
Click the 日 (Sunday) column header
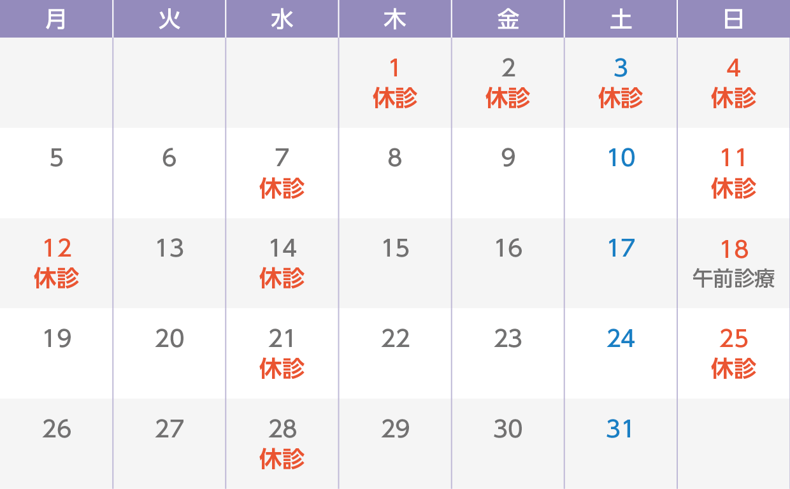(733, 20)
